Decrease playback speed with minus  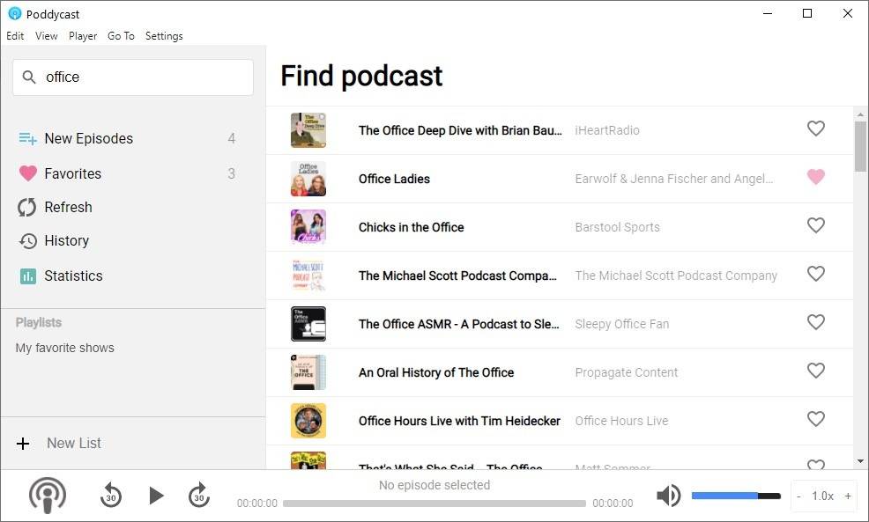tap(798, 496)
